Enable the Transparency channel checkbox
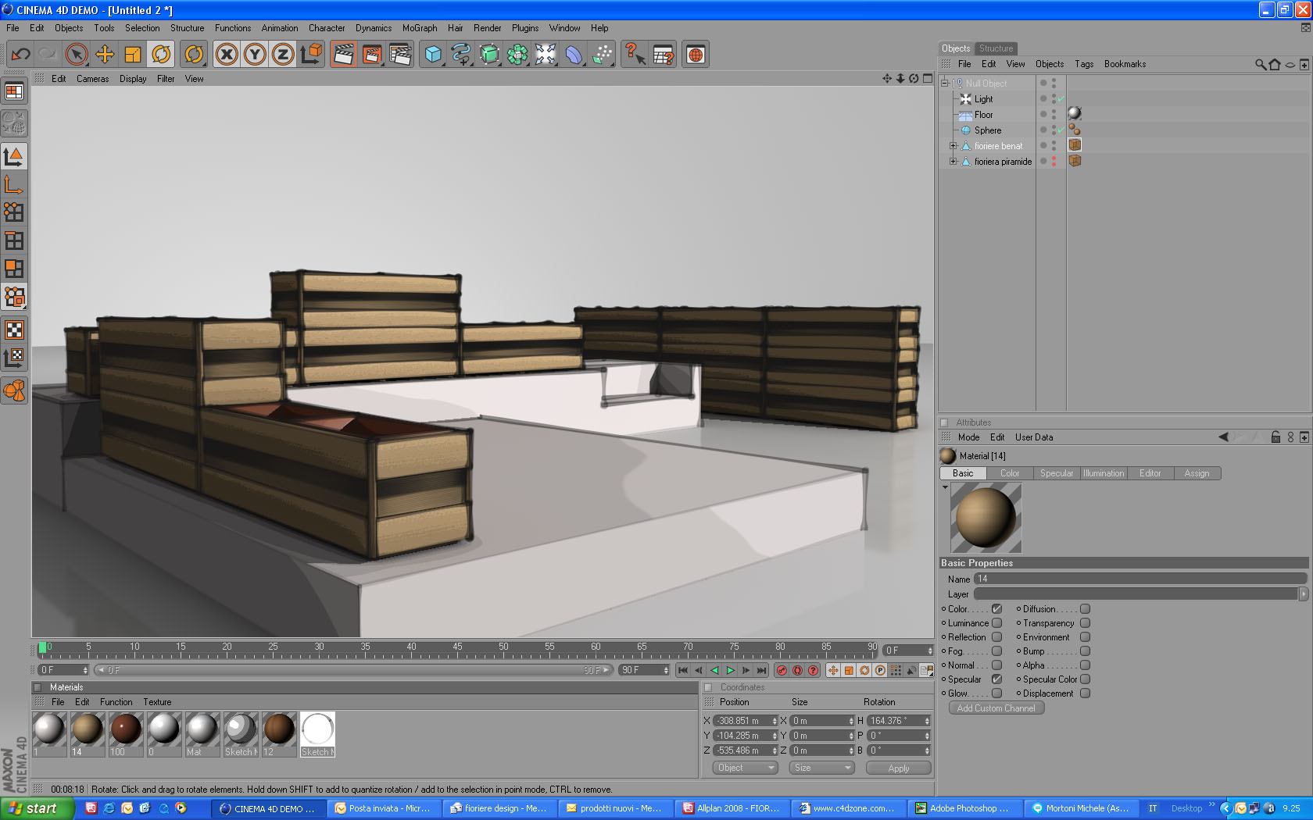This screenshot has width=1313, height=820. point(1085,623)
